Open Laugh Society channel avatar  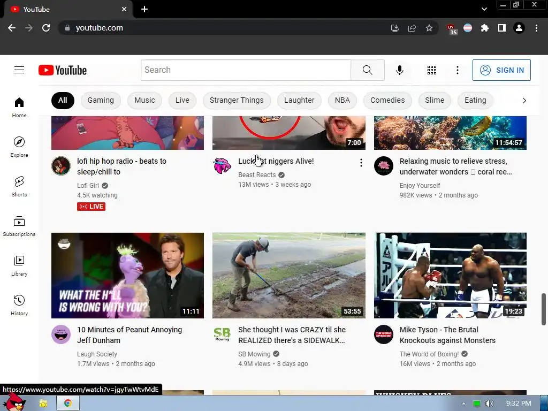[x=61, y=334]
